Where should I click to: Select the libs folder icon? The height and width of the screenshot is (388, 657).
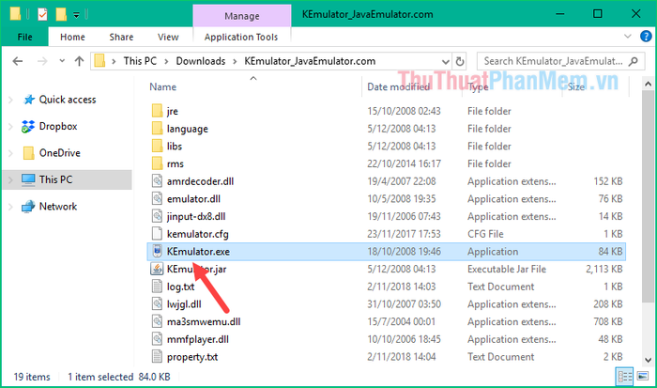click(157, 147)
